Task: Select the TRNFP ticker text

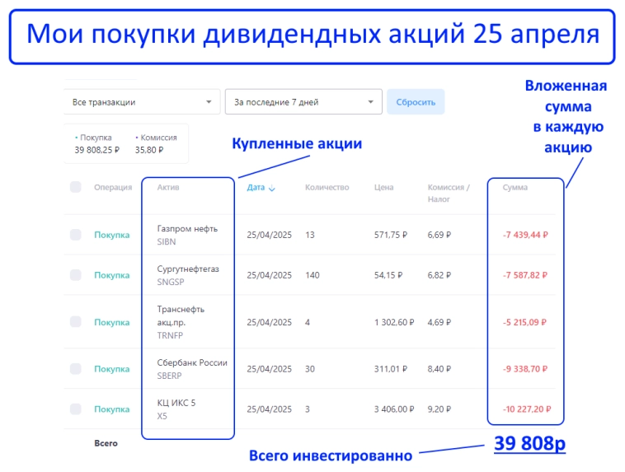Action: click(x=170, y=336)
